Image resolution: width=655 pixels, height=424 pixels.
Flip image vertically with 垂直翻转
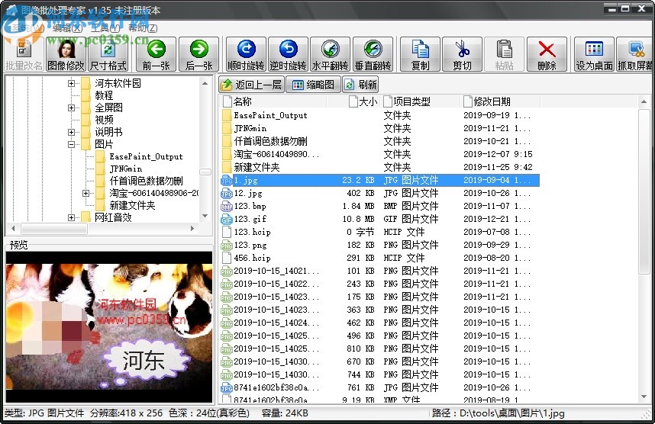click(x=373, y=55)
